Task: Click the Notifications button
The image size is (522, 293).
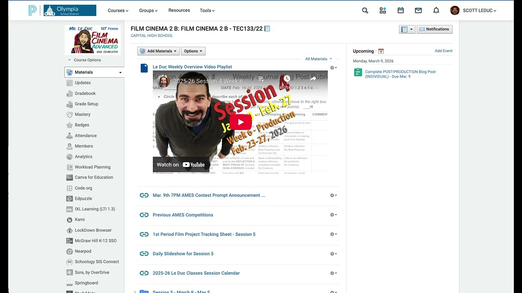Action: [434, 29]
